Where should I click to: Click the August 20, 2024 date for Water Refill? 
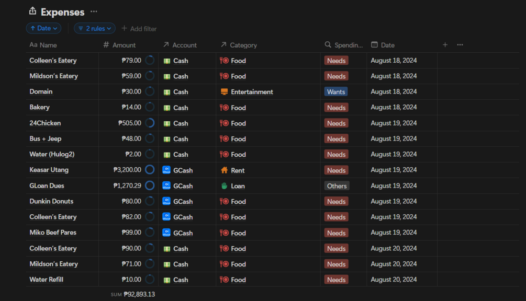pyautogui.click(x=394, y=280)
